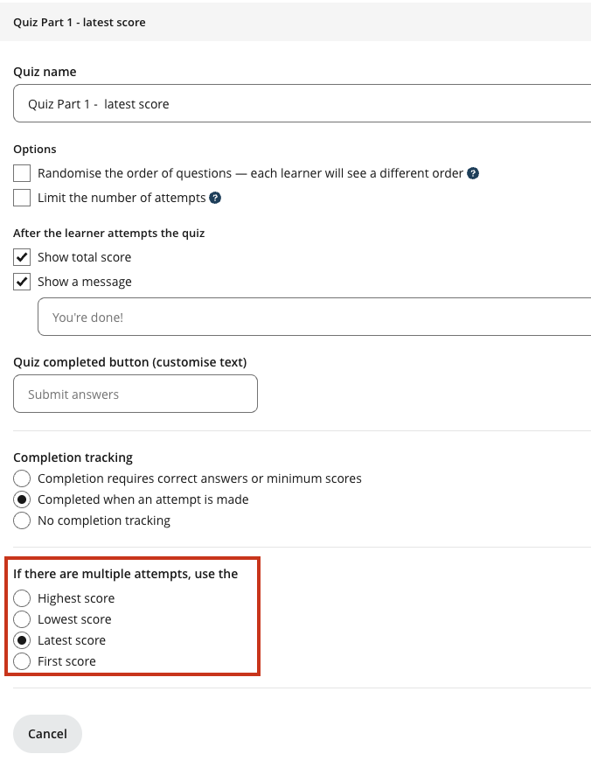This screenshot has height=775, width=591.
Task: Choose Completed when an attempt is made
Action: (22, 499)
